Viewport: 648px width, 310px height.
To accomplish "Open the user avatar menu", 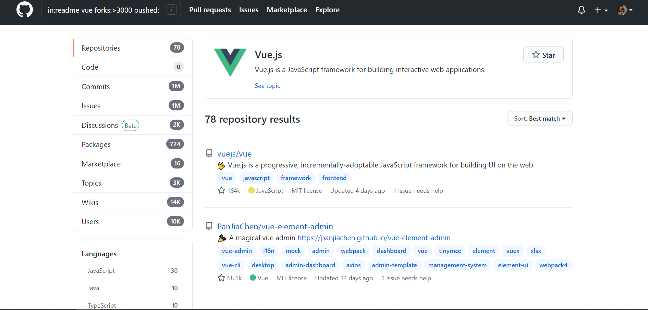I will point(625,10).
